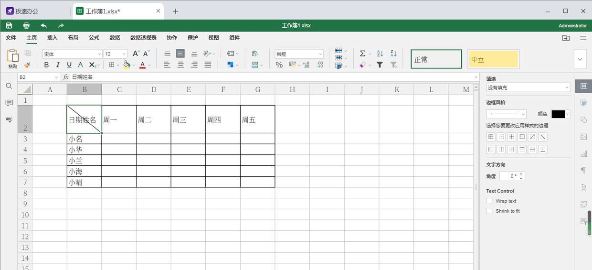Apply the diagonal down border icon in the side panel

point(543,137)
